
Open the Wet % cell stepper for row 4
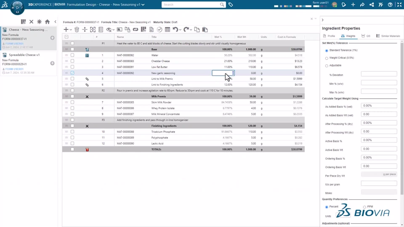pos(233,73)
